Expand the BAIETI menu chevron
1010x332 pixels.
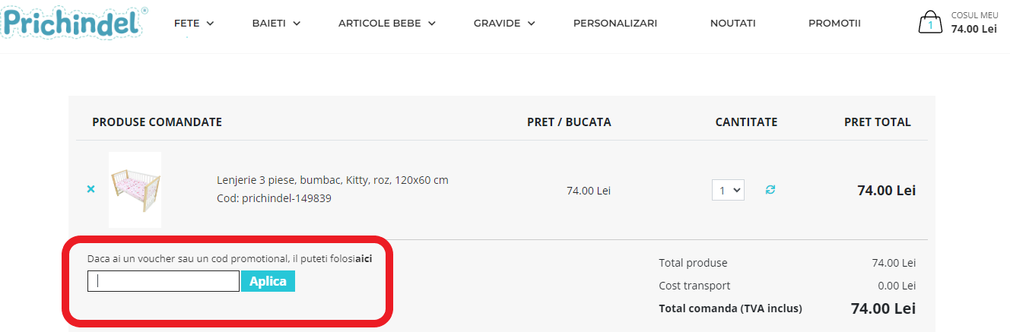pyautogui.click(x=297, y=24)
